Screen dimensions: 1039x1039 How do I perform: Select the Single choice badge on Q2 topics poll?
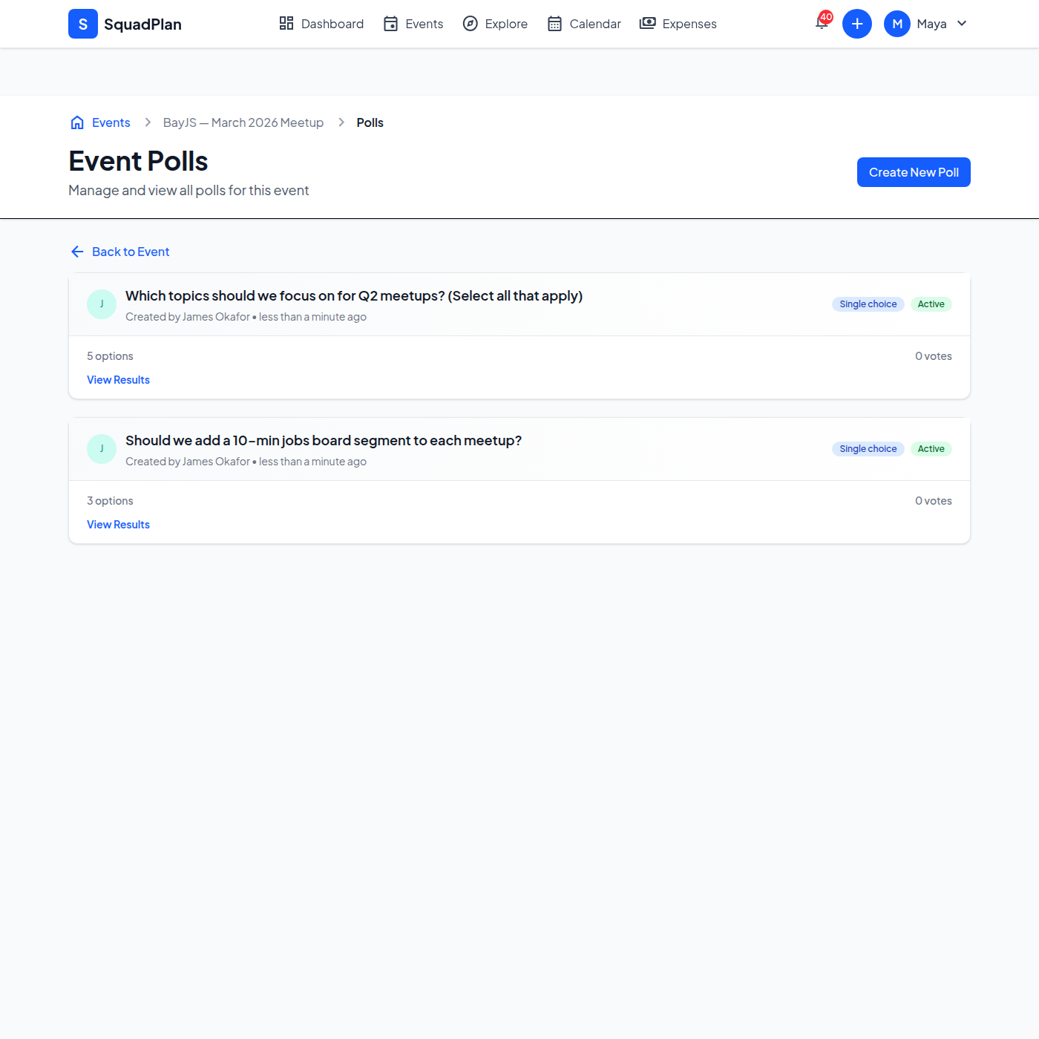868,304
